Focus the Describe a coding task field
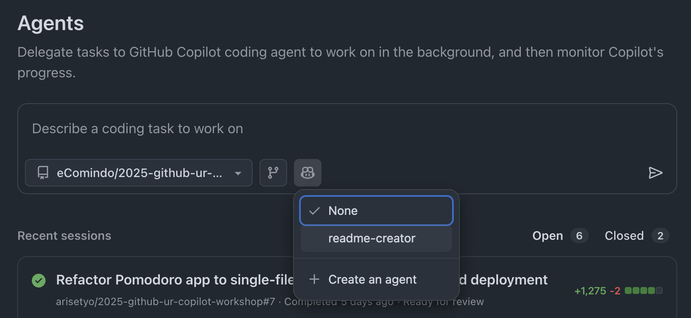 (x=347, y=129)
